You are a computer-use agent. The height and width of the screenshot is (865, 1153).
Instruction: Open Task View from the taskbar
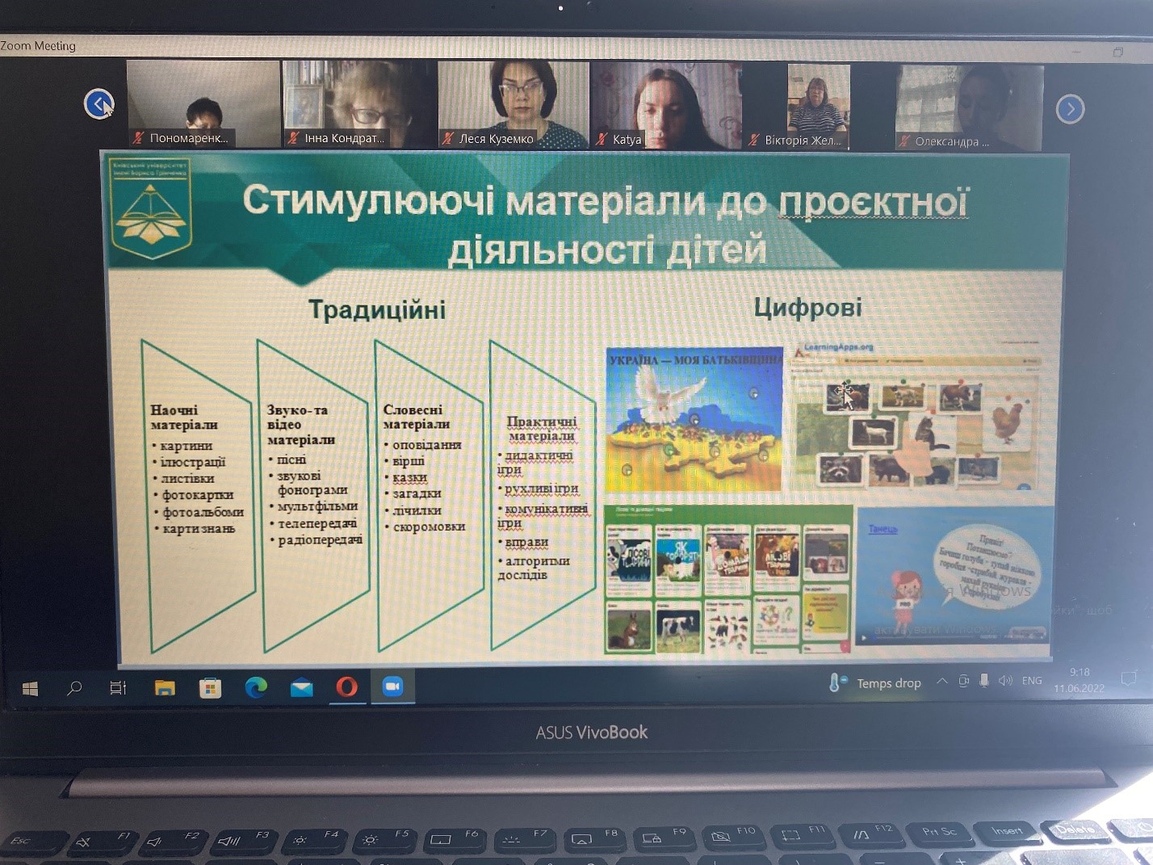(118, 688)
